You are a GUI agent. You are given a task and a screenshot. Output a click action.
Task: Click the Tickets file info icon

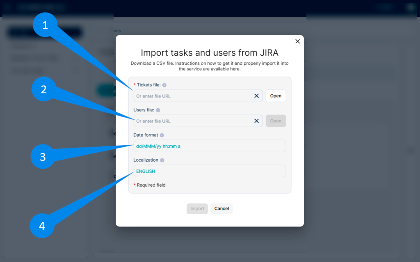click(x=164, y=85)
